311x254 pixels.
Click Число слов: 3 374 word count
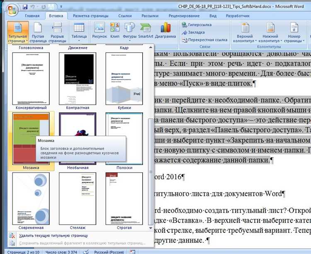61,252
